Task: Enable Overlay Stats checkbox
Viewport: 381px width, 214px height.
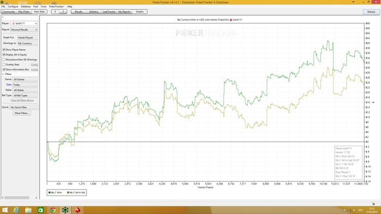Action: pyautogui.click(x=4, y=65)
